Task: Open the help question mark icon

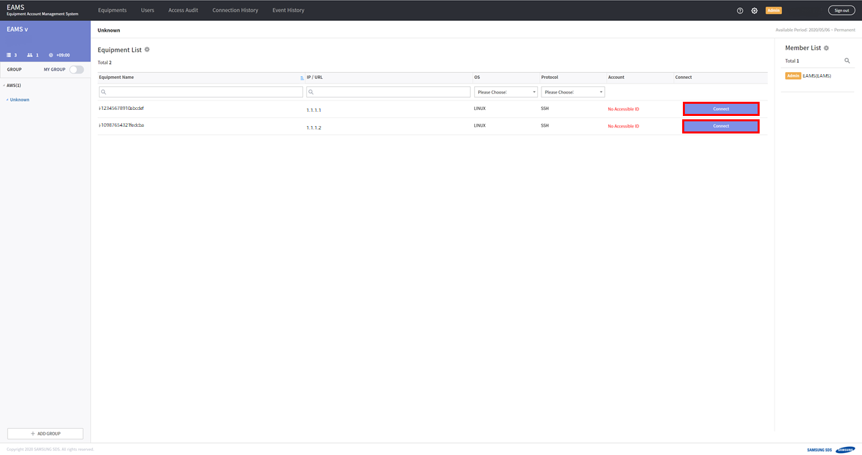Action: (x=740, y=11)
